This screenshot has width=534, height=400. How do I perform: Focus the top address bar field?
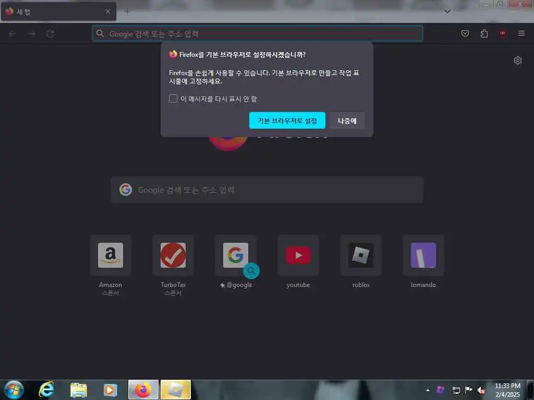pos(258,33)
